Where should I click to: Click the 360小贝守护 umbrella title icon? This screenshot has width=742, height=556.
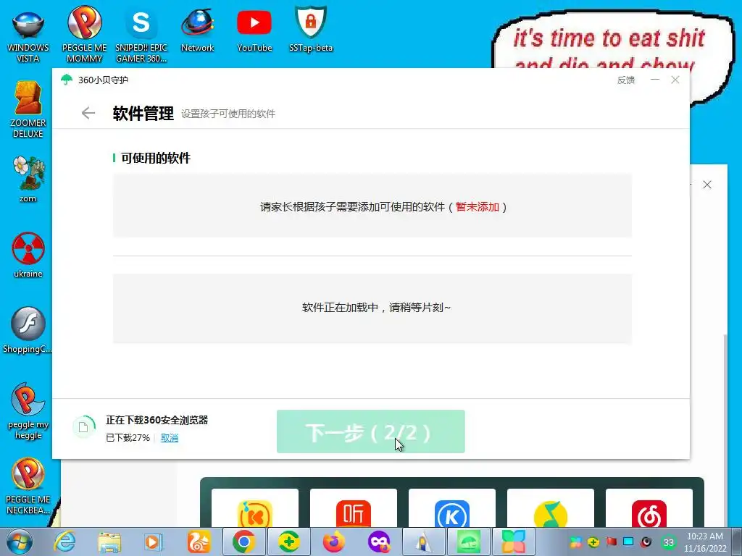pos(67,80)
